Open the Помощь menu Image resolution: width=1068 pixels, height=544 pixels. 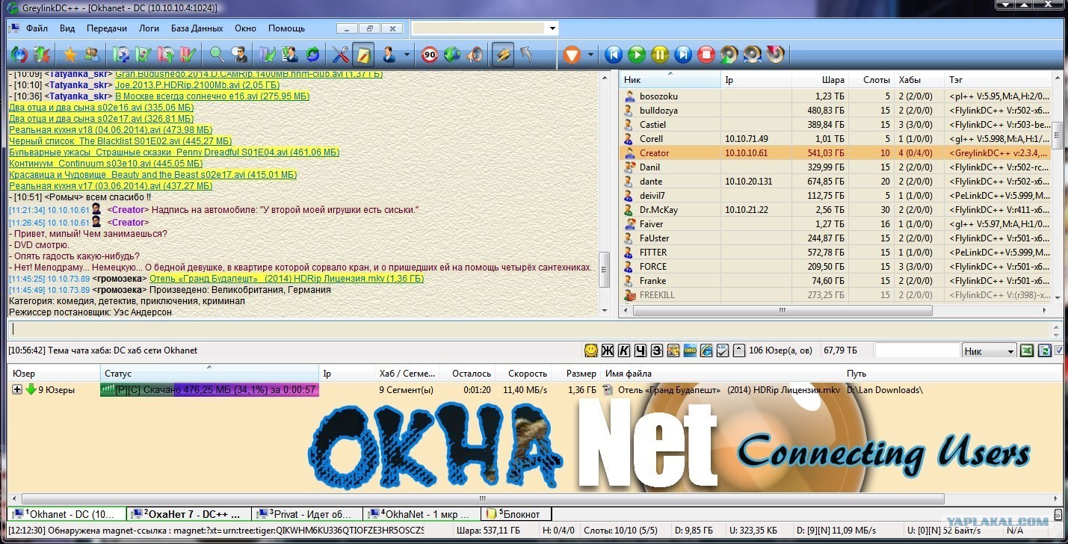[x=286, y=28]
